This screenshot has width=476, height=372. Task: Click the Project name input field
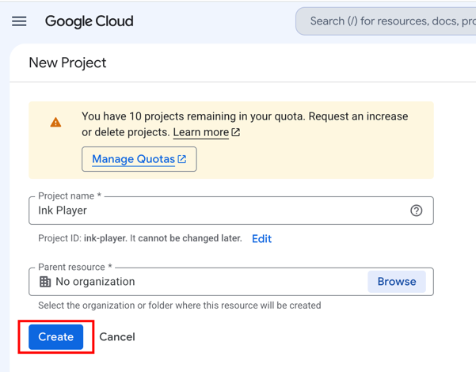point(231,211)
